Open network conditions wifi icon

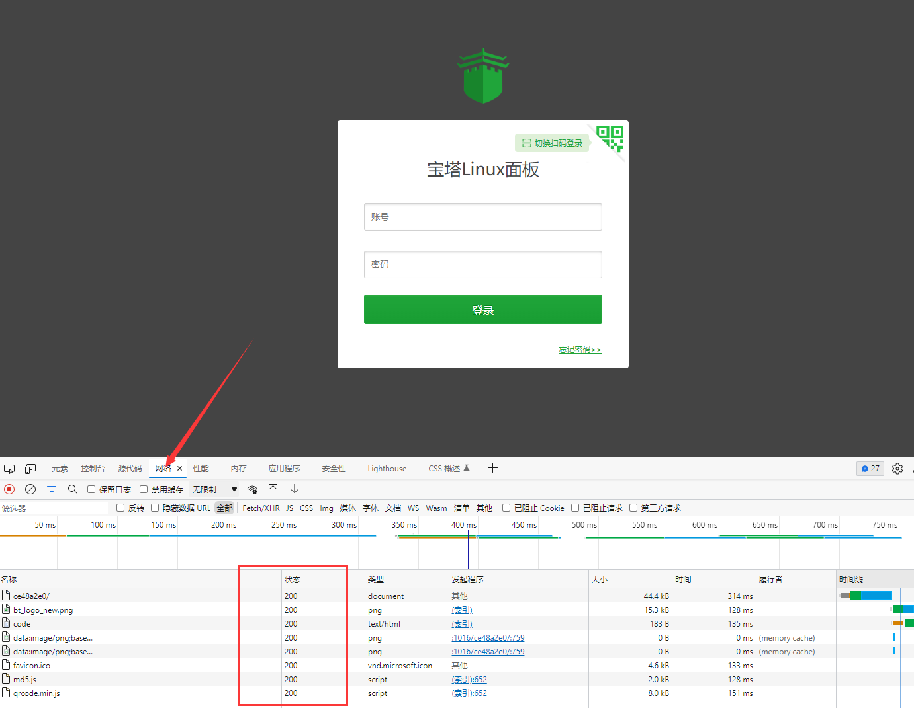coord(252,490)
